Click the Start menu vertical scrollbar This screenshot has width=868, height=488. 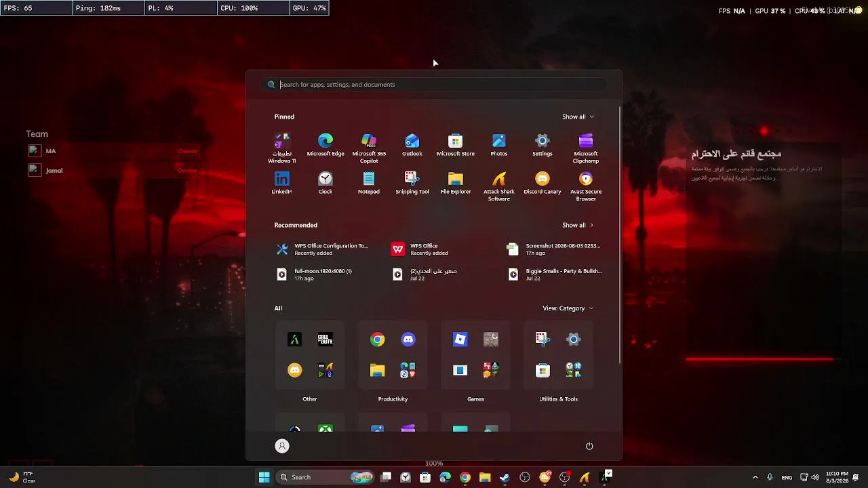pos(620,235)
